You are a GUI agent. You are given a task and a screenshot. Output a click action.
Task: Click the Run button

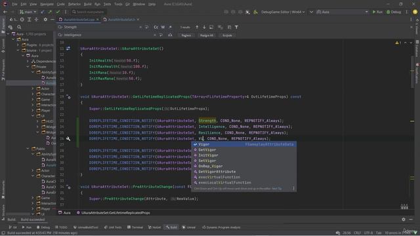[x=377, y=12]
